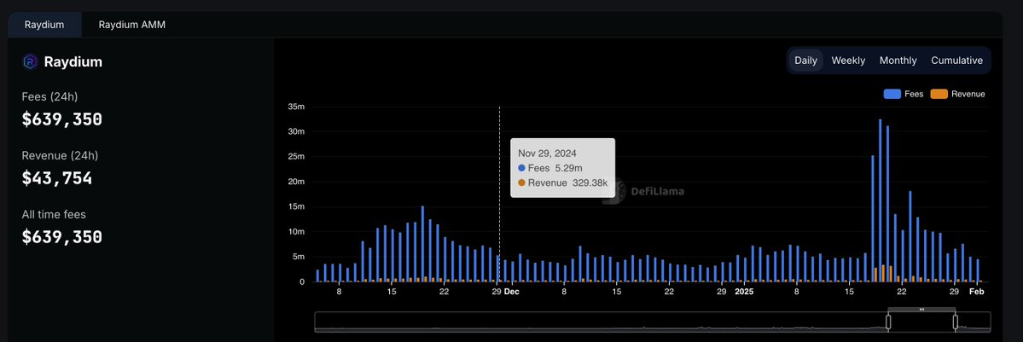
Task: Click the All time fees label
Action: (x=54, y=214)
